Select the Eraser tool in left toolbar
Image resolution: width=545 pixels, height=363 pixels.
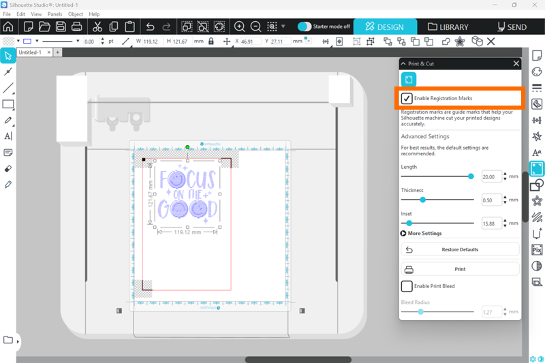coord(8,168)
